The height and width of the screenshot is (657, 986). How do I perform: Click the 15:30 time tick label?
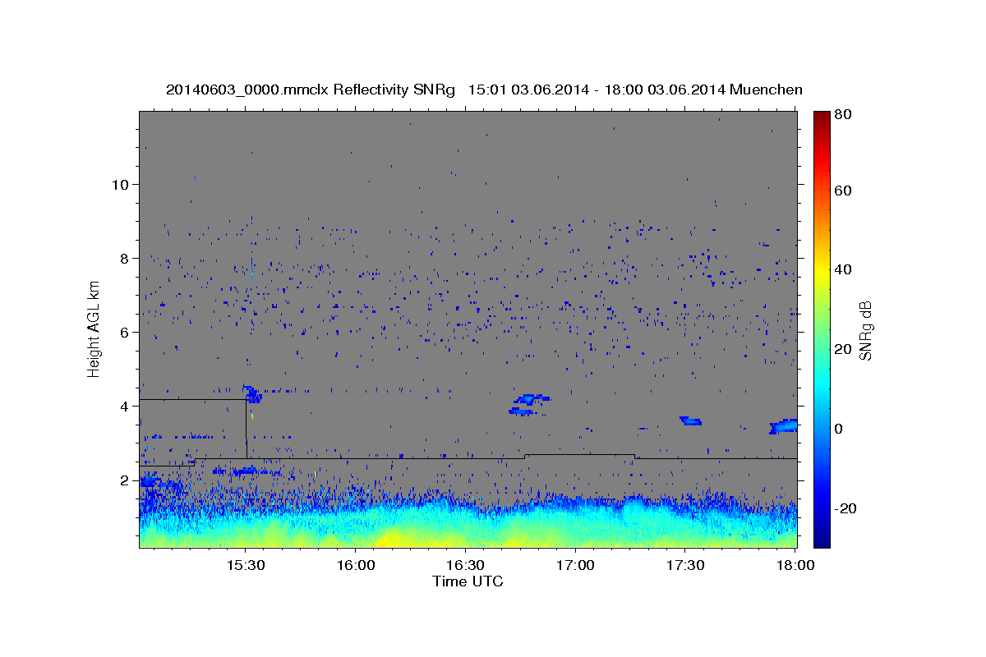click(246, 566)
